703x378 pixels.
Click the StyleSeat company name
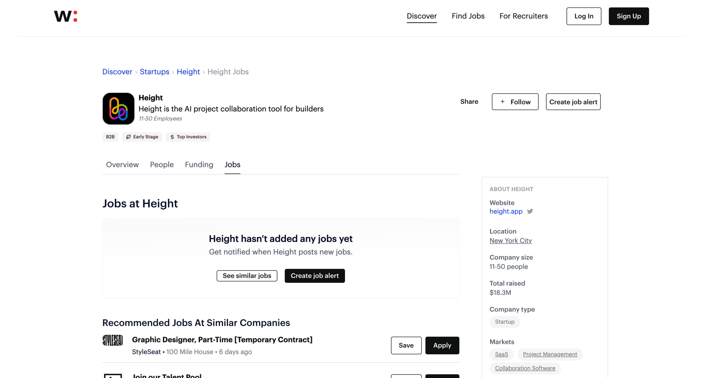(x=146, y=352)
